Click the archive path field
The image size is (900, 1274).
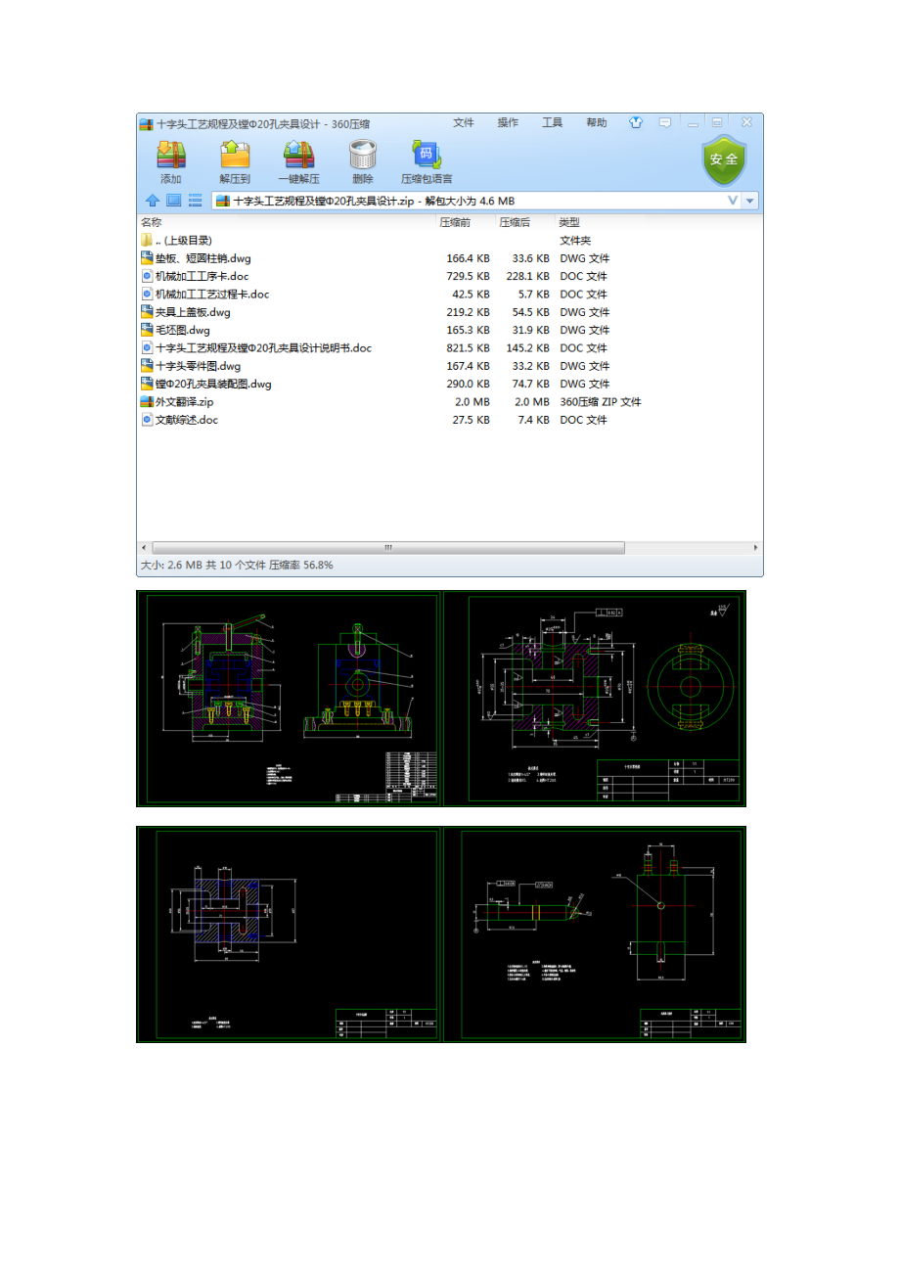pos(477,201)
